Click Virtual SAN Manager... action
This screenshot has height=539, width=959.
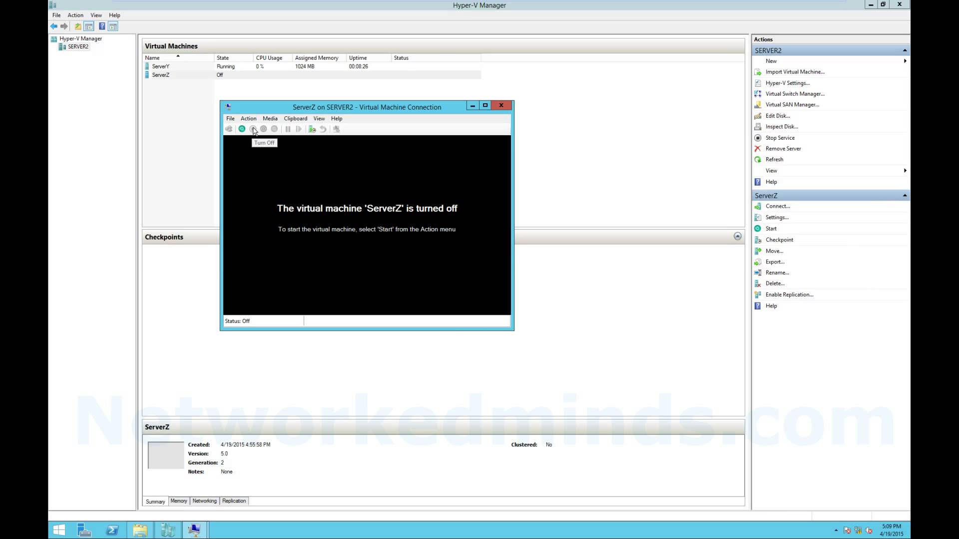pyautogui.click(x=792, y=105)
